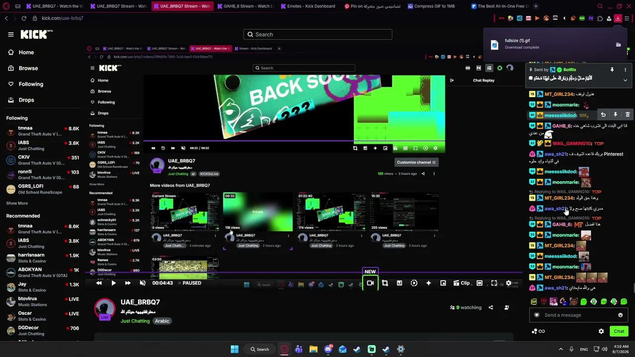
Task: Switch to Compress GIF to 1MB tab
Action: (431, 6)
